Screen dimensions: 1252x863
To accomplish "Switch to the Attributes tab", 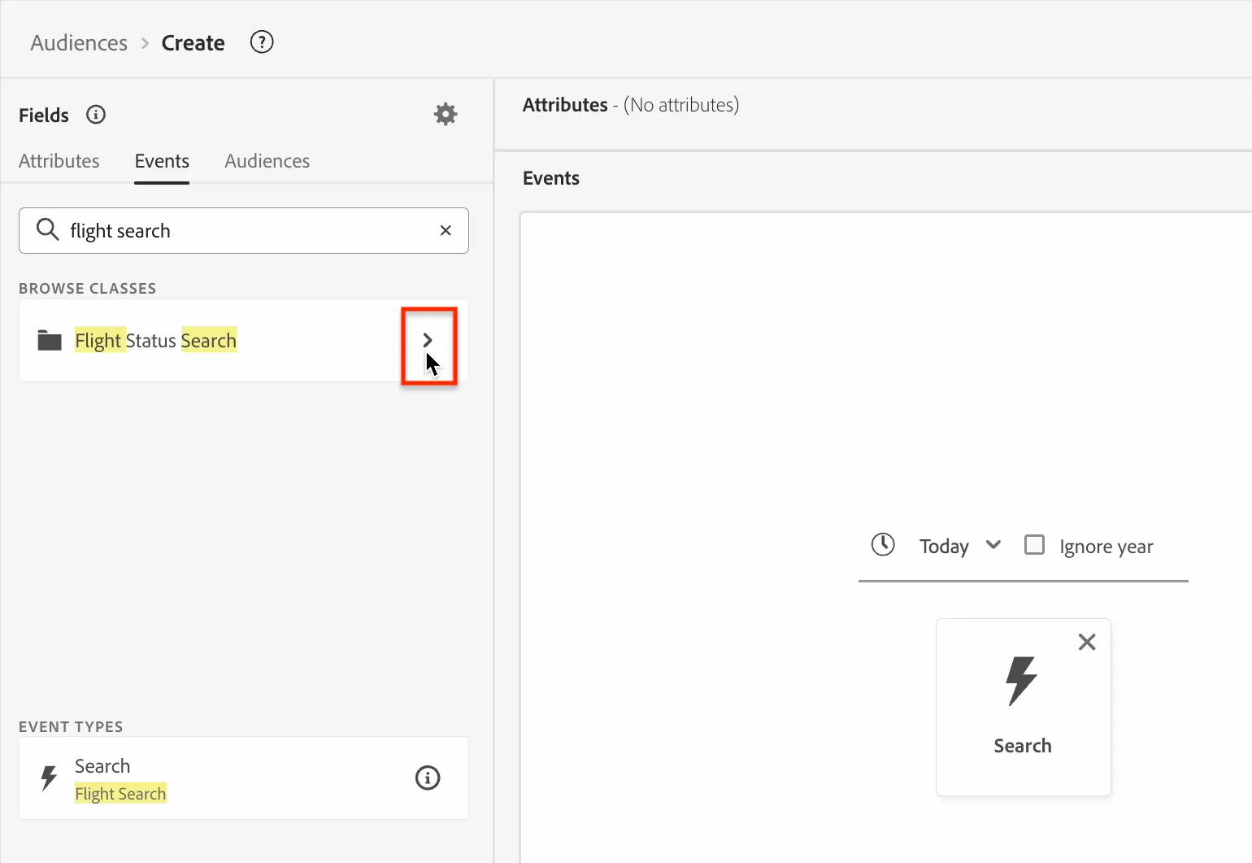I will point(59,161).
